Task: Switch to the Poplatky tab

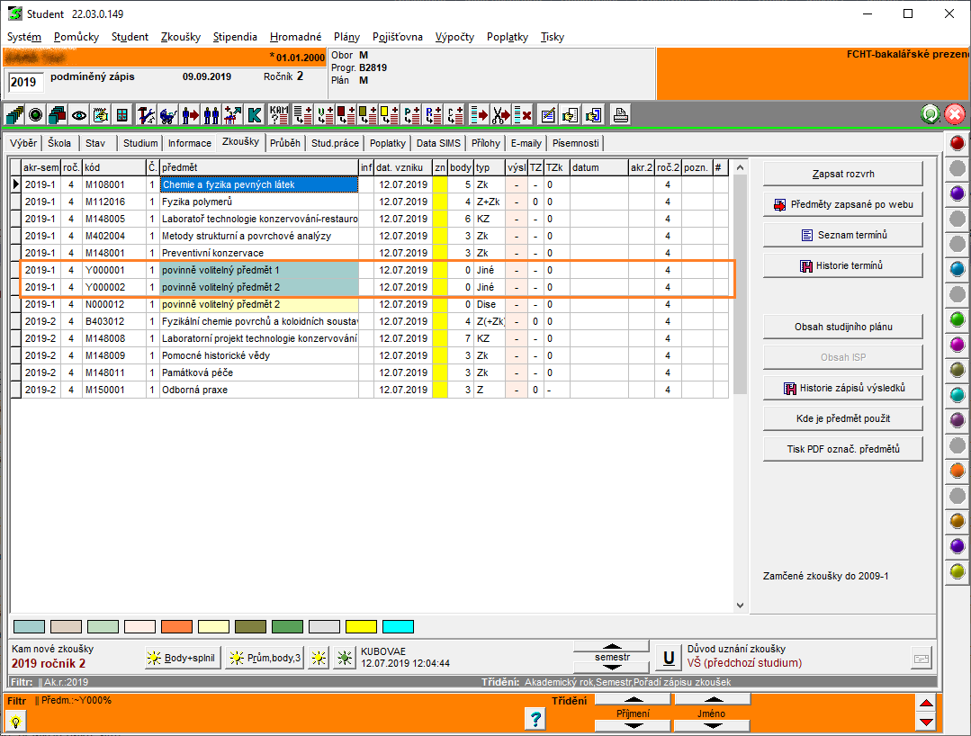Action: (388, 143)
